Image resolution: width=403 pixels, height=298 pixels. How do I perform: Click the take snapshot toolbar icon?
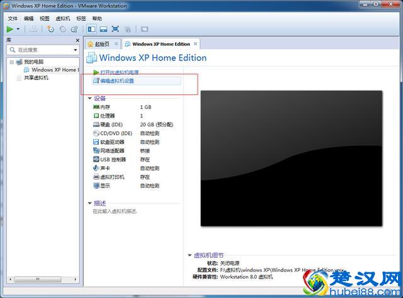pyautogui.click(x=50, y=30)
